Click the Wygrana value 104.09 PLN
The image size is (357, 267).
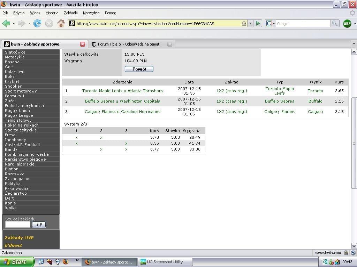tap(136, 61)
